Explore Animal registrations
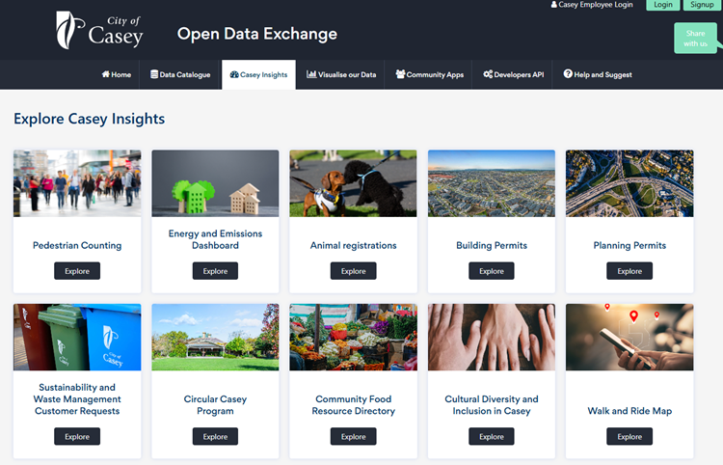This screenshot has width=723, height=465. [x=353, y=271]
